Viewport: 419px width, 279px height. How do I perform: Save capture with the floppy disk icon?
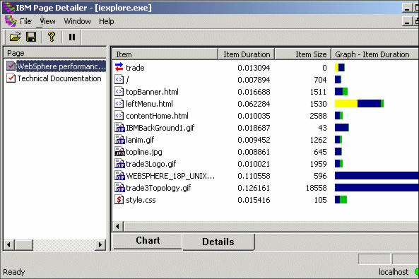point(31,37)
